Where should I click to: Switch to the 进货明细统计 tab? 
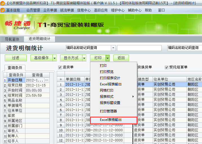click(x=39, y=39)
